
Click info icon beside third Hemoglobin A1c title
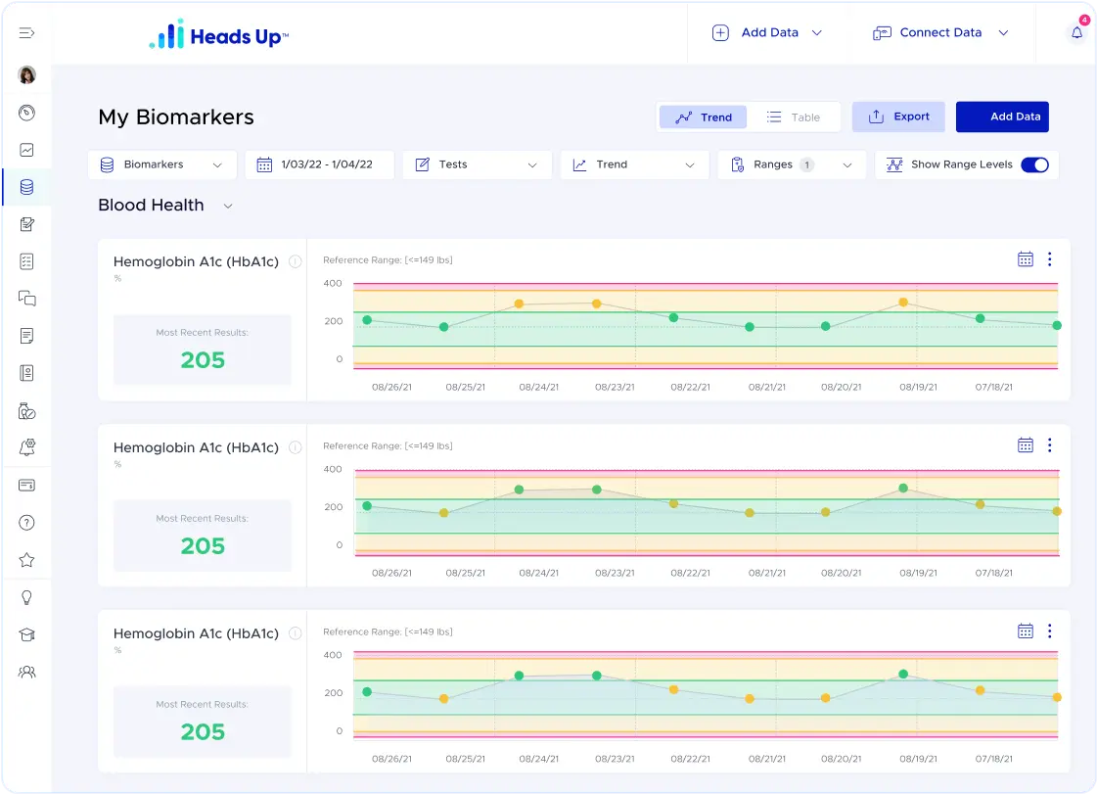[296, 633]
